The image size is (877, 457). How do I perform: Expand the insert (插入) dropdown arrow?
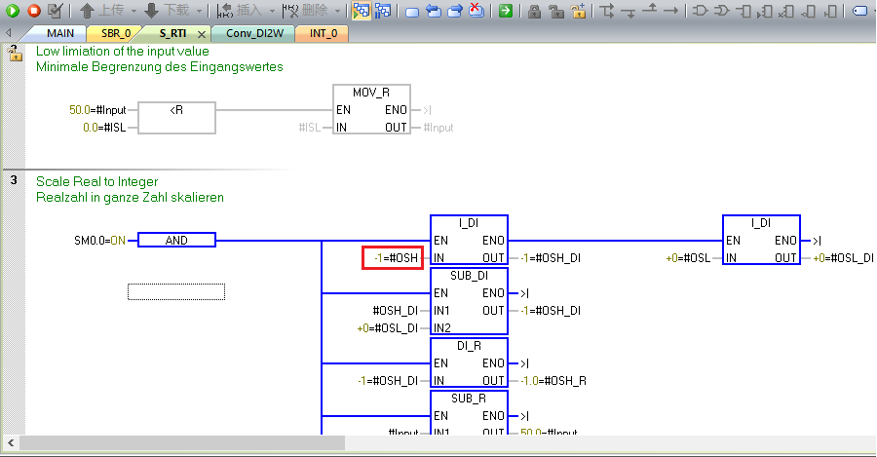click(x=270, y=11)
